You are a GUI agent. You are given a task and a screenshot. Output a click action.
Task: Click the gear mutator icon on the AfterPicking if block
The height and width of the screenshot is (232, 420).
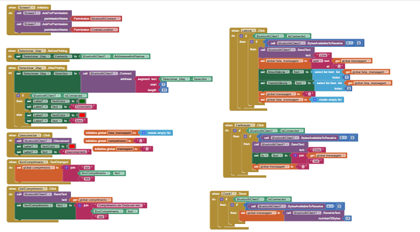point(19,95)
